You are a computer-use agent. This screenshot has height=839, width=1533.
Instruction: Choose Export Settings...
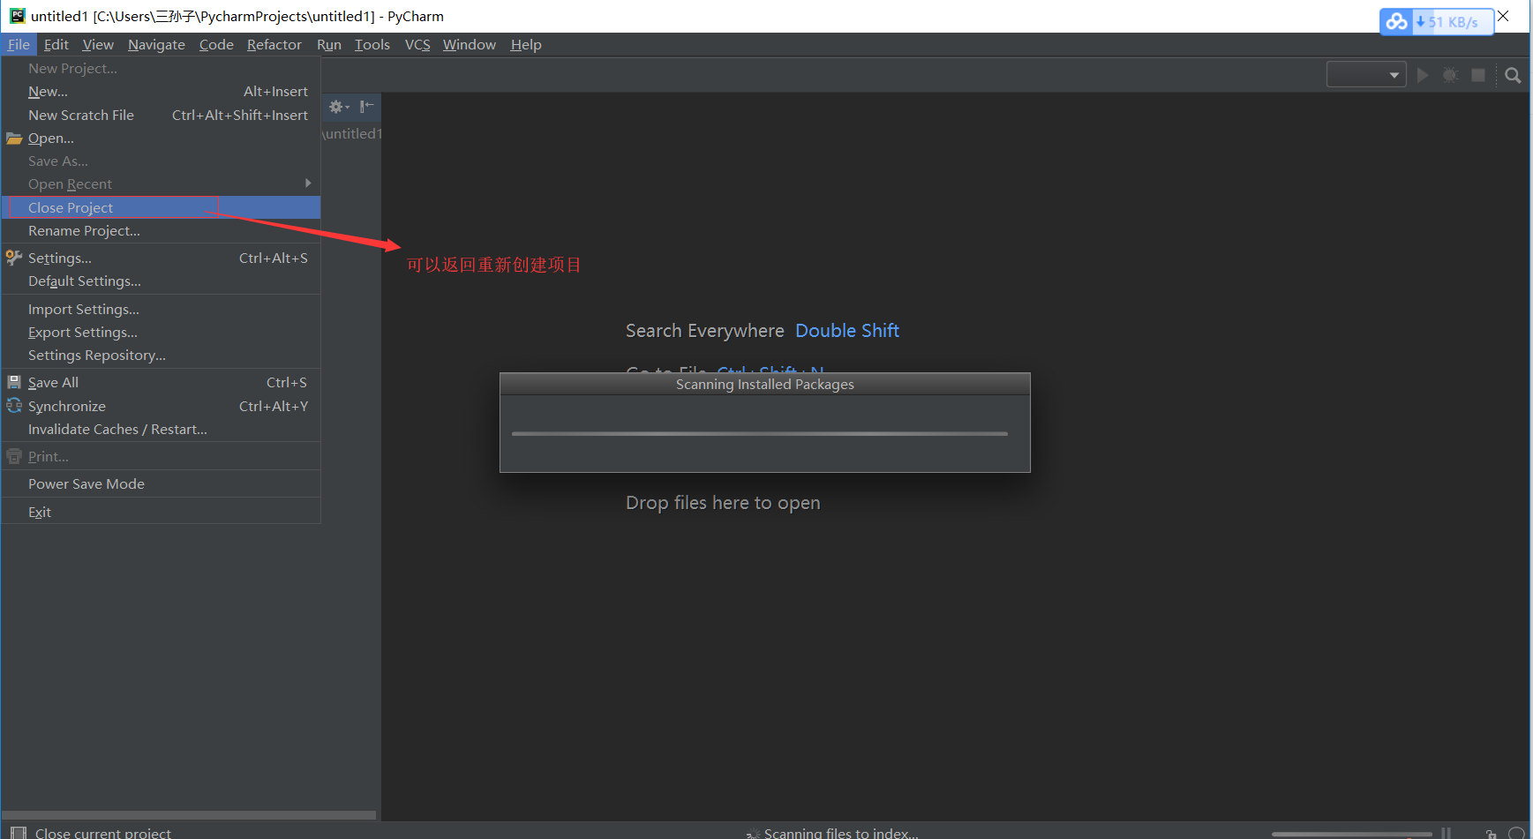click(x=161, y=333)
